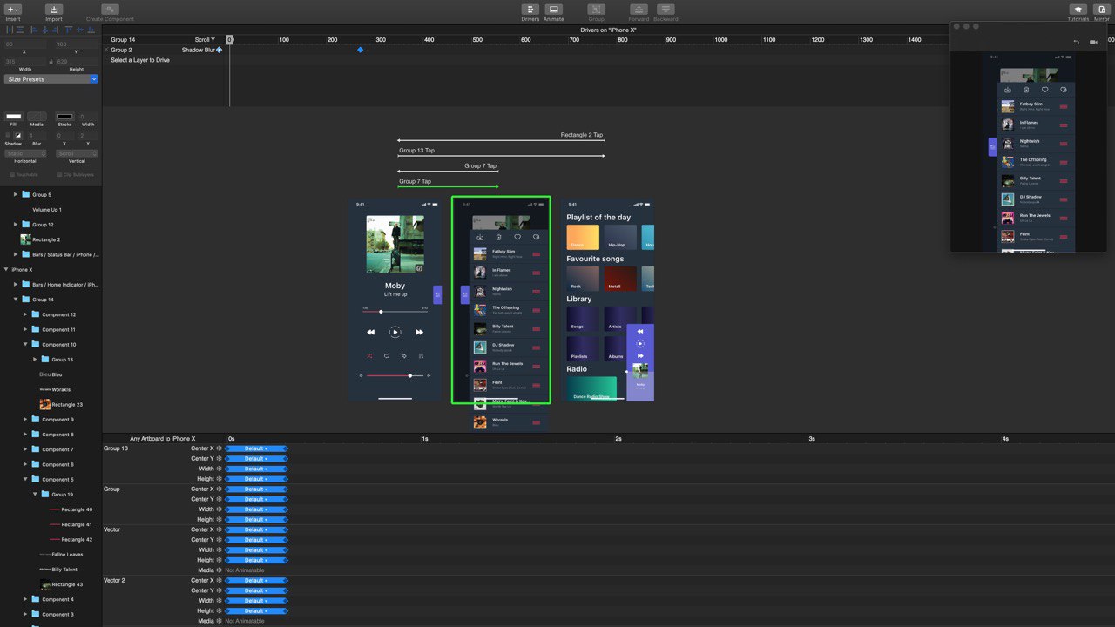Select the Volume Up 1 layer
Screen dimensions: 1115x627
pos(47,210)
